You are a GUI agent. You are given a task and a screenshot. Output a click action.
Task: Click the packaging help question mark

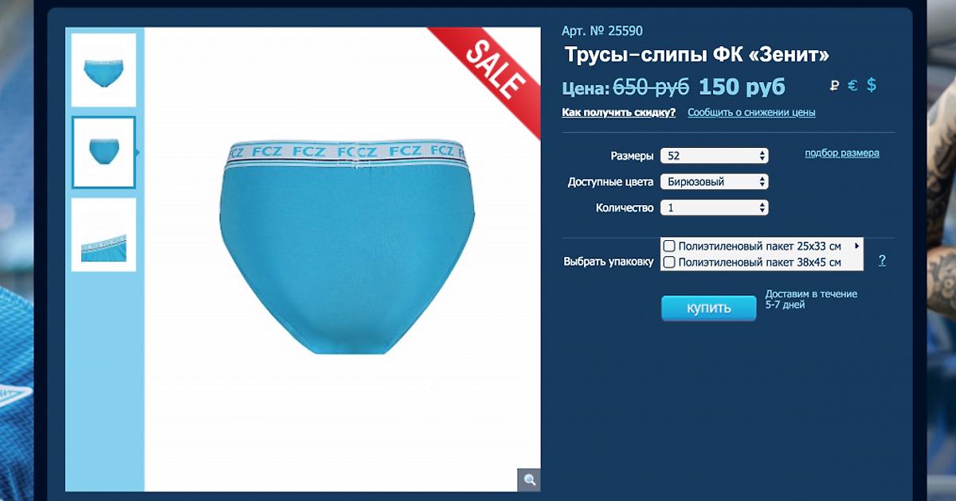click(882, 261)
